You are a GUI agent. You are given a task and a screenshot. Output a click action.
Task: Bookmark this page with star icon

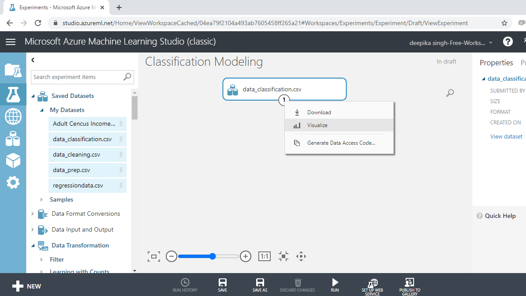click(x=504, y=23)
